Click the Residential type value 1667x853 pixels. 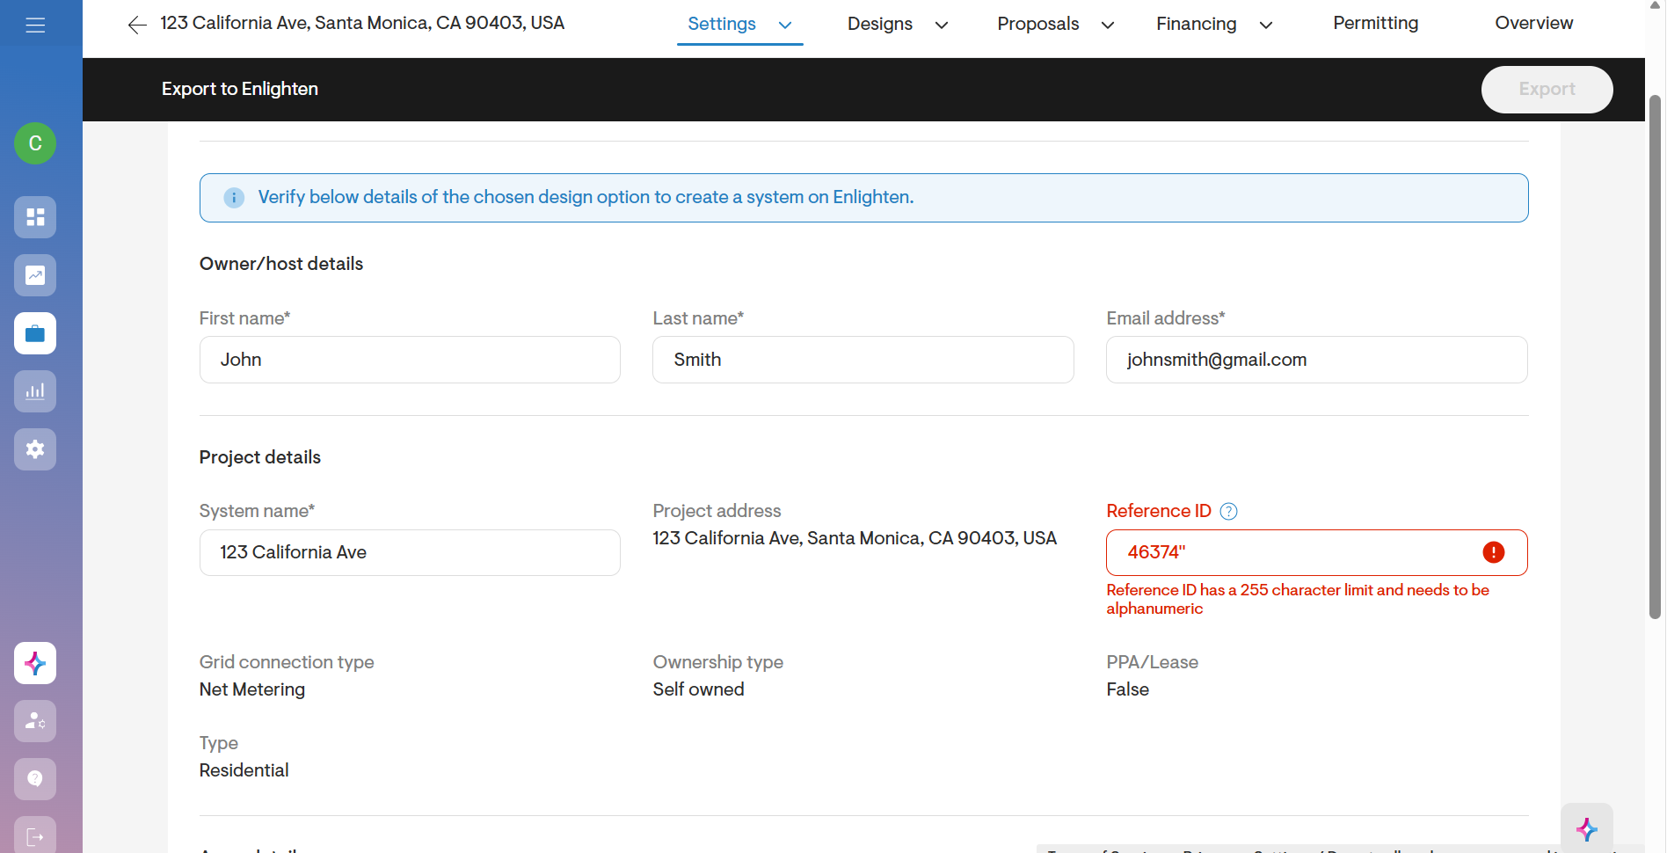click(244, 770)
